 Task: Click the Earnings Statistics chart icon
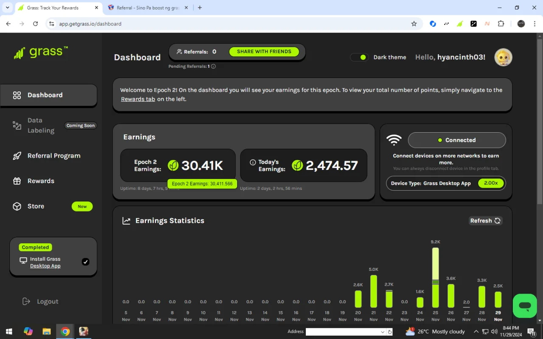point(126,221)
